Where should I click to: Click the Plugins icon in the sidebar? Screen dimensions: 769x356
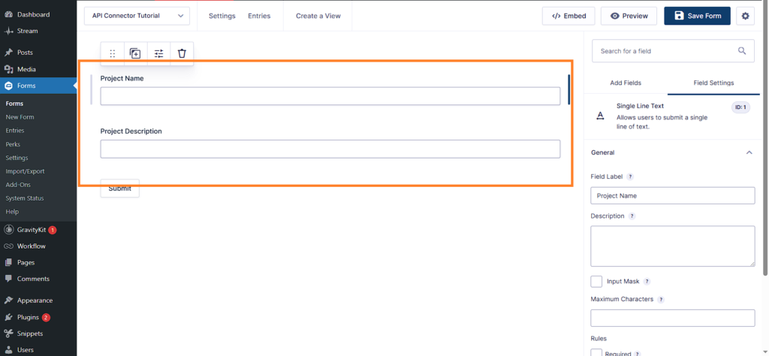coord(9,317)
